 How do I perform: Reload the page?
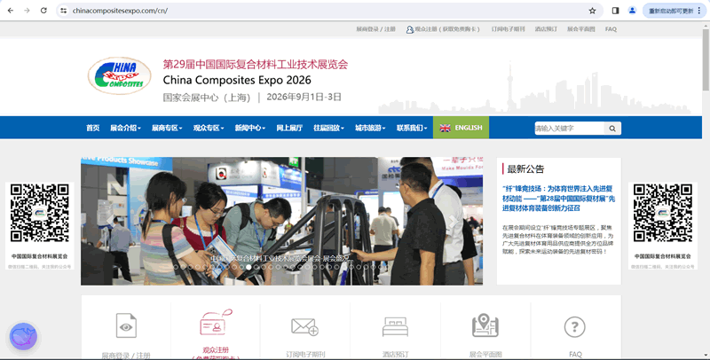click(x=43, y=11)
